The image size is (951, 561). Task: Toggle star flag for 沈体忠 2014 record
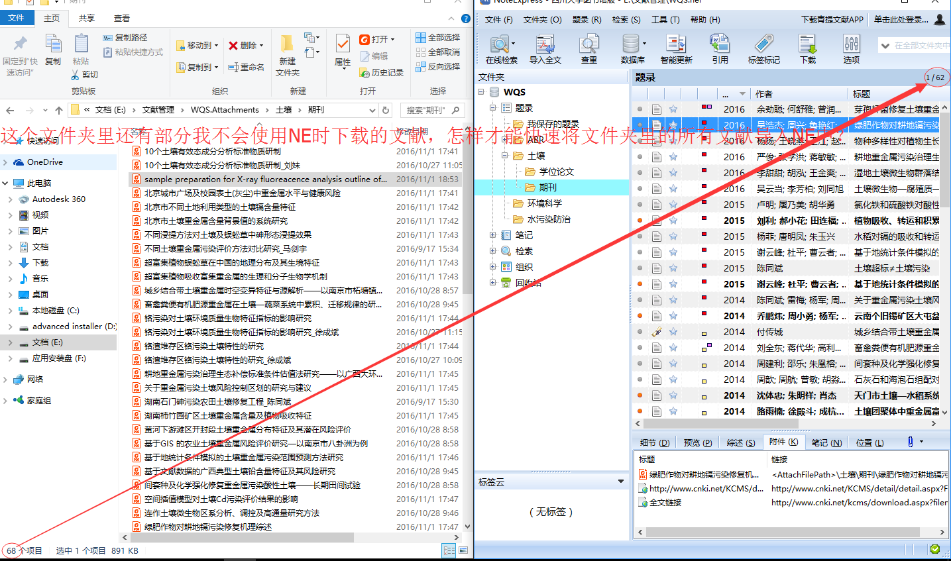[673, 395]
